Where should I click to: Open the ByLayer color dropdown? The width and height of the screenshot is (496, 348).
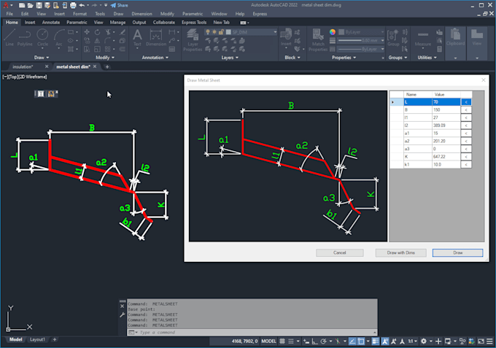[361, 32]
